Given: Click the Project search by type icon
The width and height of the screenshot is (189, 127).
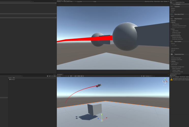Looking at the screenshot, I should click(x=48, y=76).
